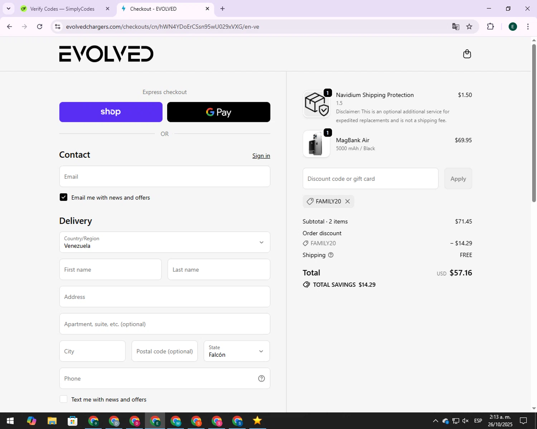Click the Total $57.16 amount
537x429 pixels.
[461, 273]
